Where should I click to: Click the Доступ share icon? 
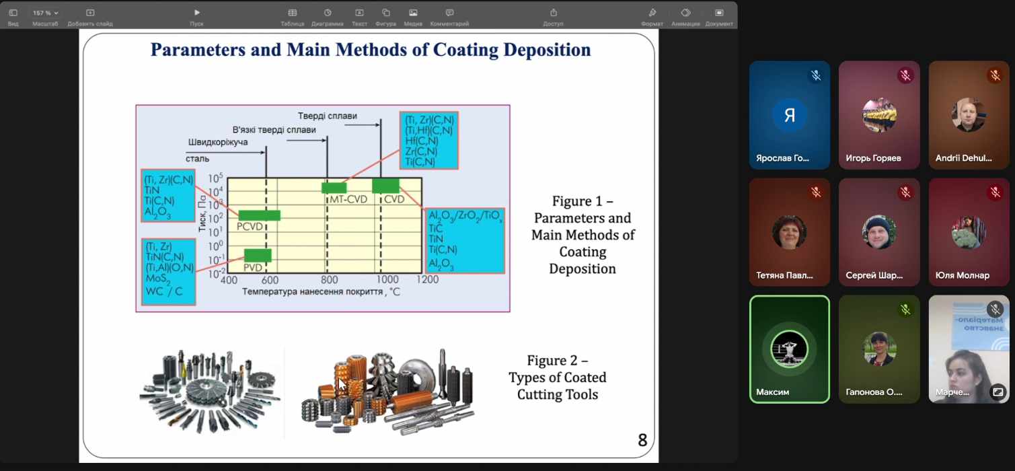tap(553, 13)
